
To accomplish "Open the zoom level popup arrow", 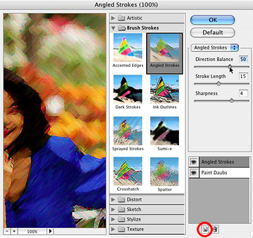I will 50,231.
